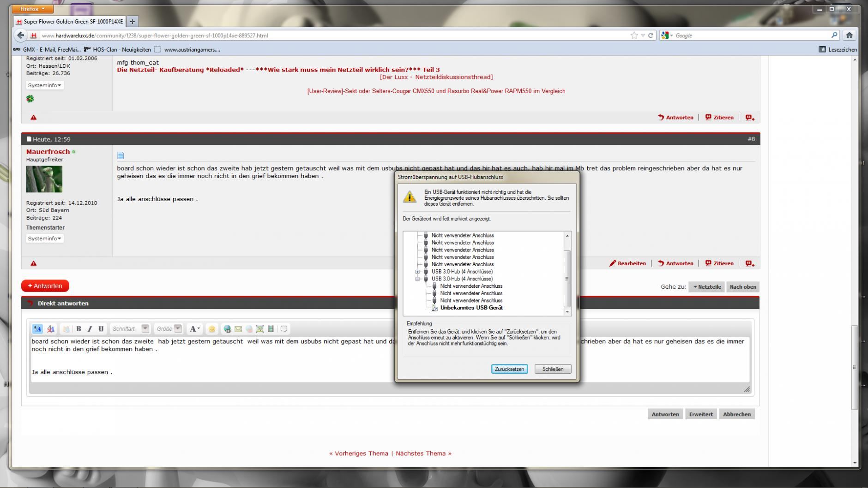The width and height of the screenshot is (868, 488).
Task: Click Zitieren on post #8
Action: pyautogui.click(x=719, y=263)
